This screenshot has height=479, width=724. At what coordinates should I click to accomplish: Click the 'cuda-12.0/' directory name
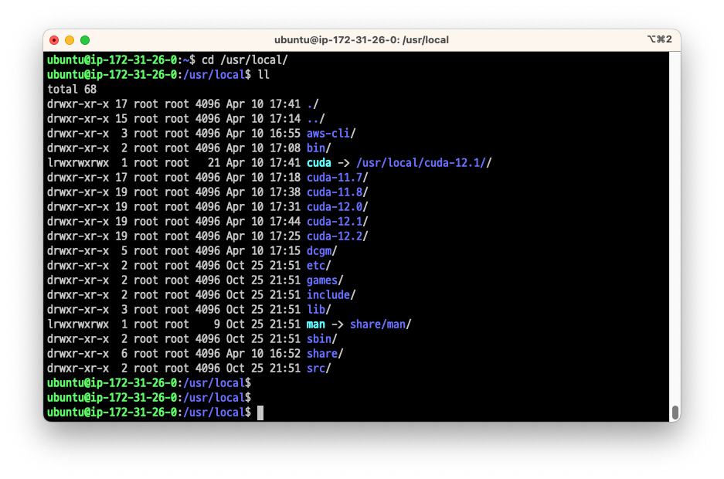coord(338,207)
